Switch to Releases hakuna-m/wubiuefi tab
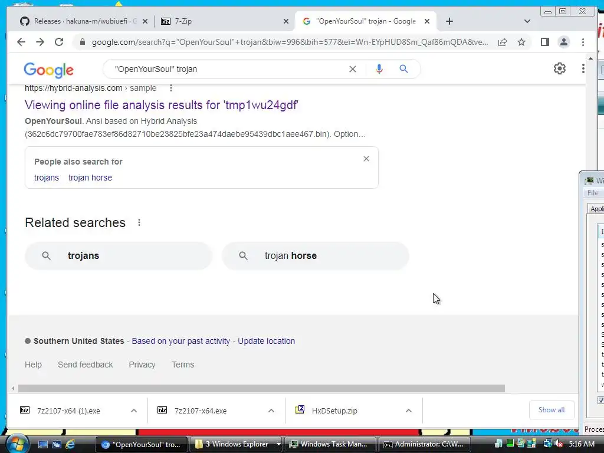The height and width of the screenshot is (453, 604). point(79,21)
